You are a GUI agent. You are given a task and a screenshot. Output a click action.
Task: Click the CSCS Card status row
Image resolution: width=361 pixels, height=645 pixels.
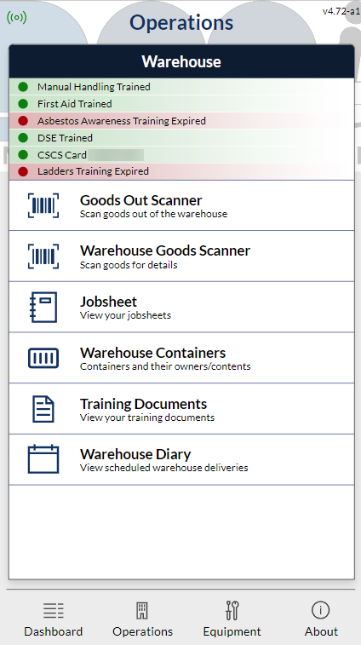point(181,155)
